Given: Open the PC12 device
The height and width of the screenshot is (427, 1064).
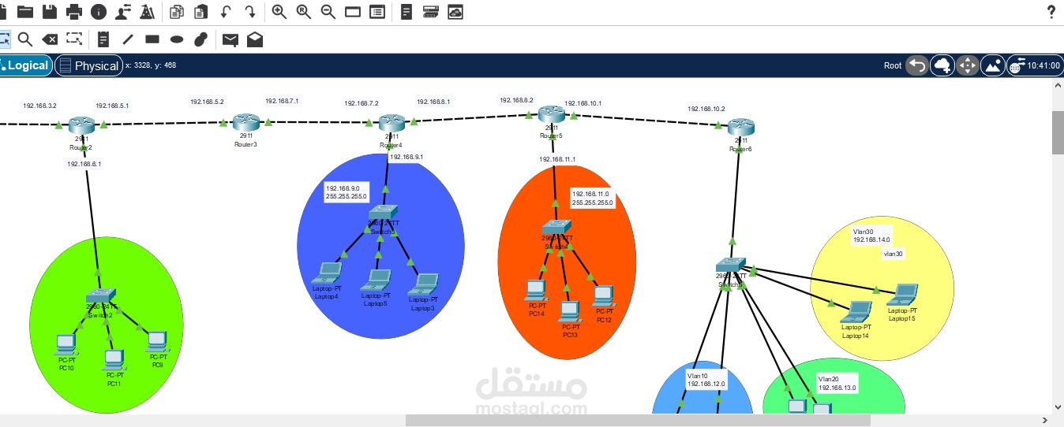Looking at the screenshot, I should pyautogui.click(x=604, y=297).
